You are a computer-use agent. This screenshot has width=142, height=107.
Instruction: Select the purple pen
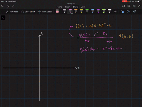pyautogui.click(x=98, y=11)
